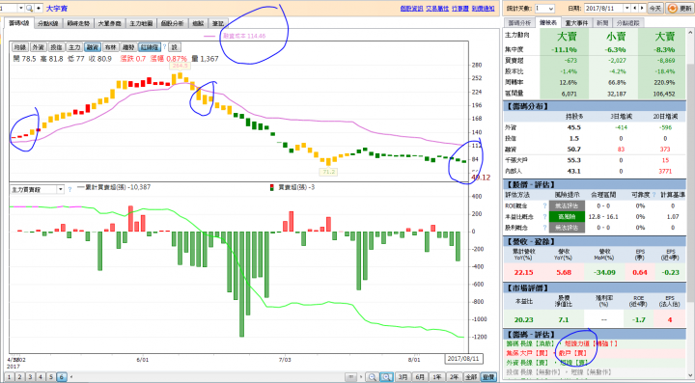Set chart range to 6月
This screenshot has width=695, height=383.
tap(420, 377)
